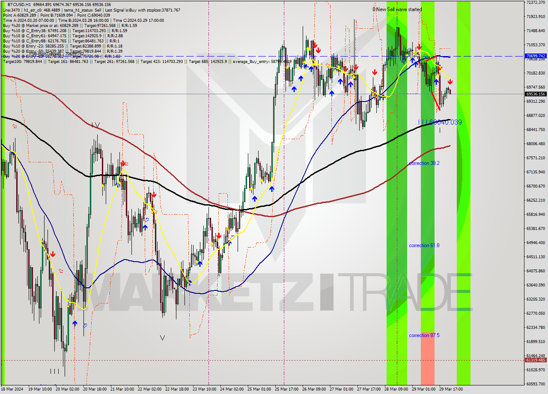Click the '22 Mar 18:00' time axis label
Viewport: 548px width, 394px height.
point(177,390)
